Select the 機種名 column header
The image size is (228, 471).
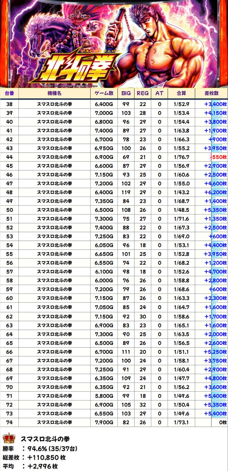54,93
